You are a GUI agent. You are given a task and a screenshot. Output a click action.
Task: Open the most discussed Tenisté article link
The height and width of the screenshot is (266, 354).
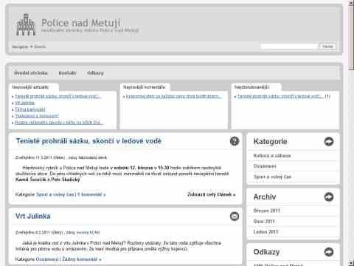pyautogui.click(x=280, y=96)
